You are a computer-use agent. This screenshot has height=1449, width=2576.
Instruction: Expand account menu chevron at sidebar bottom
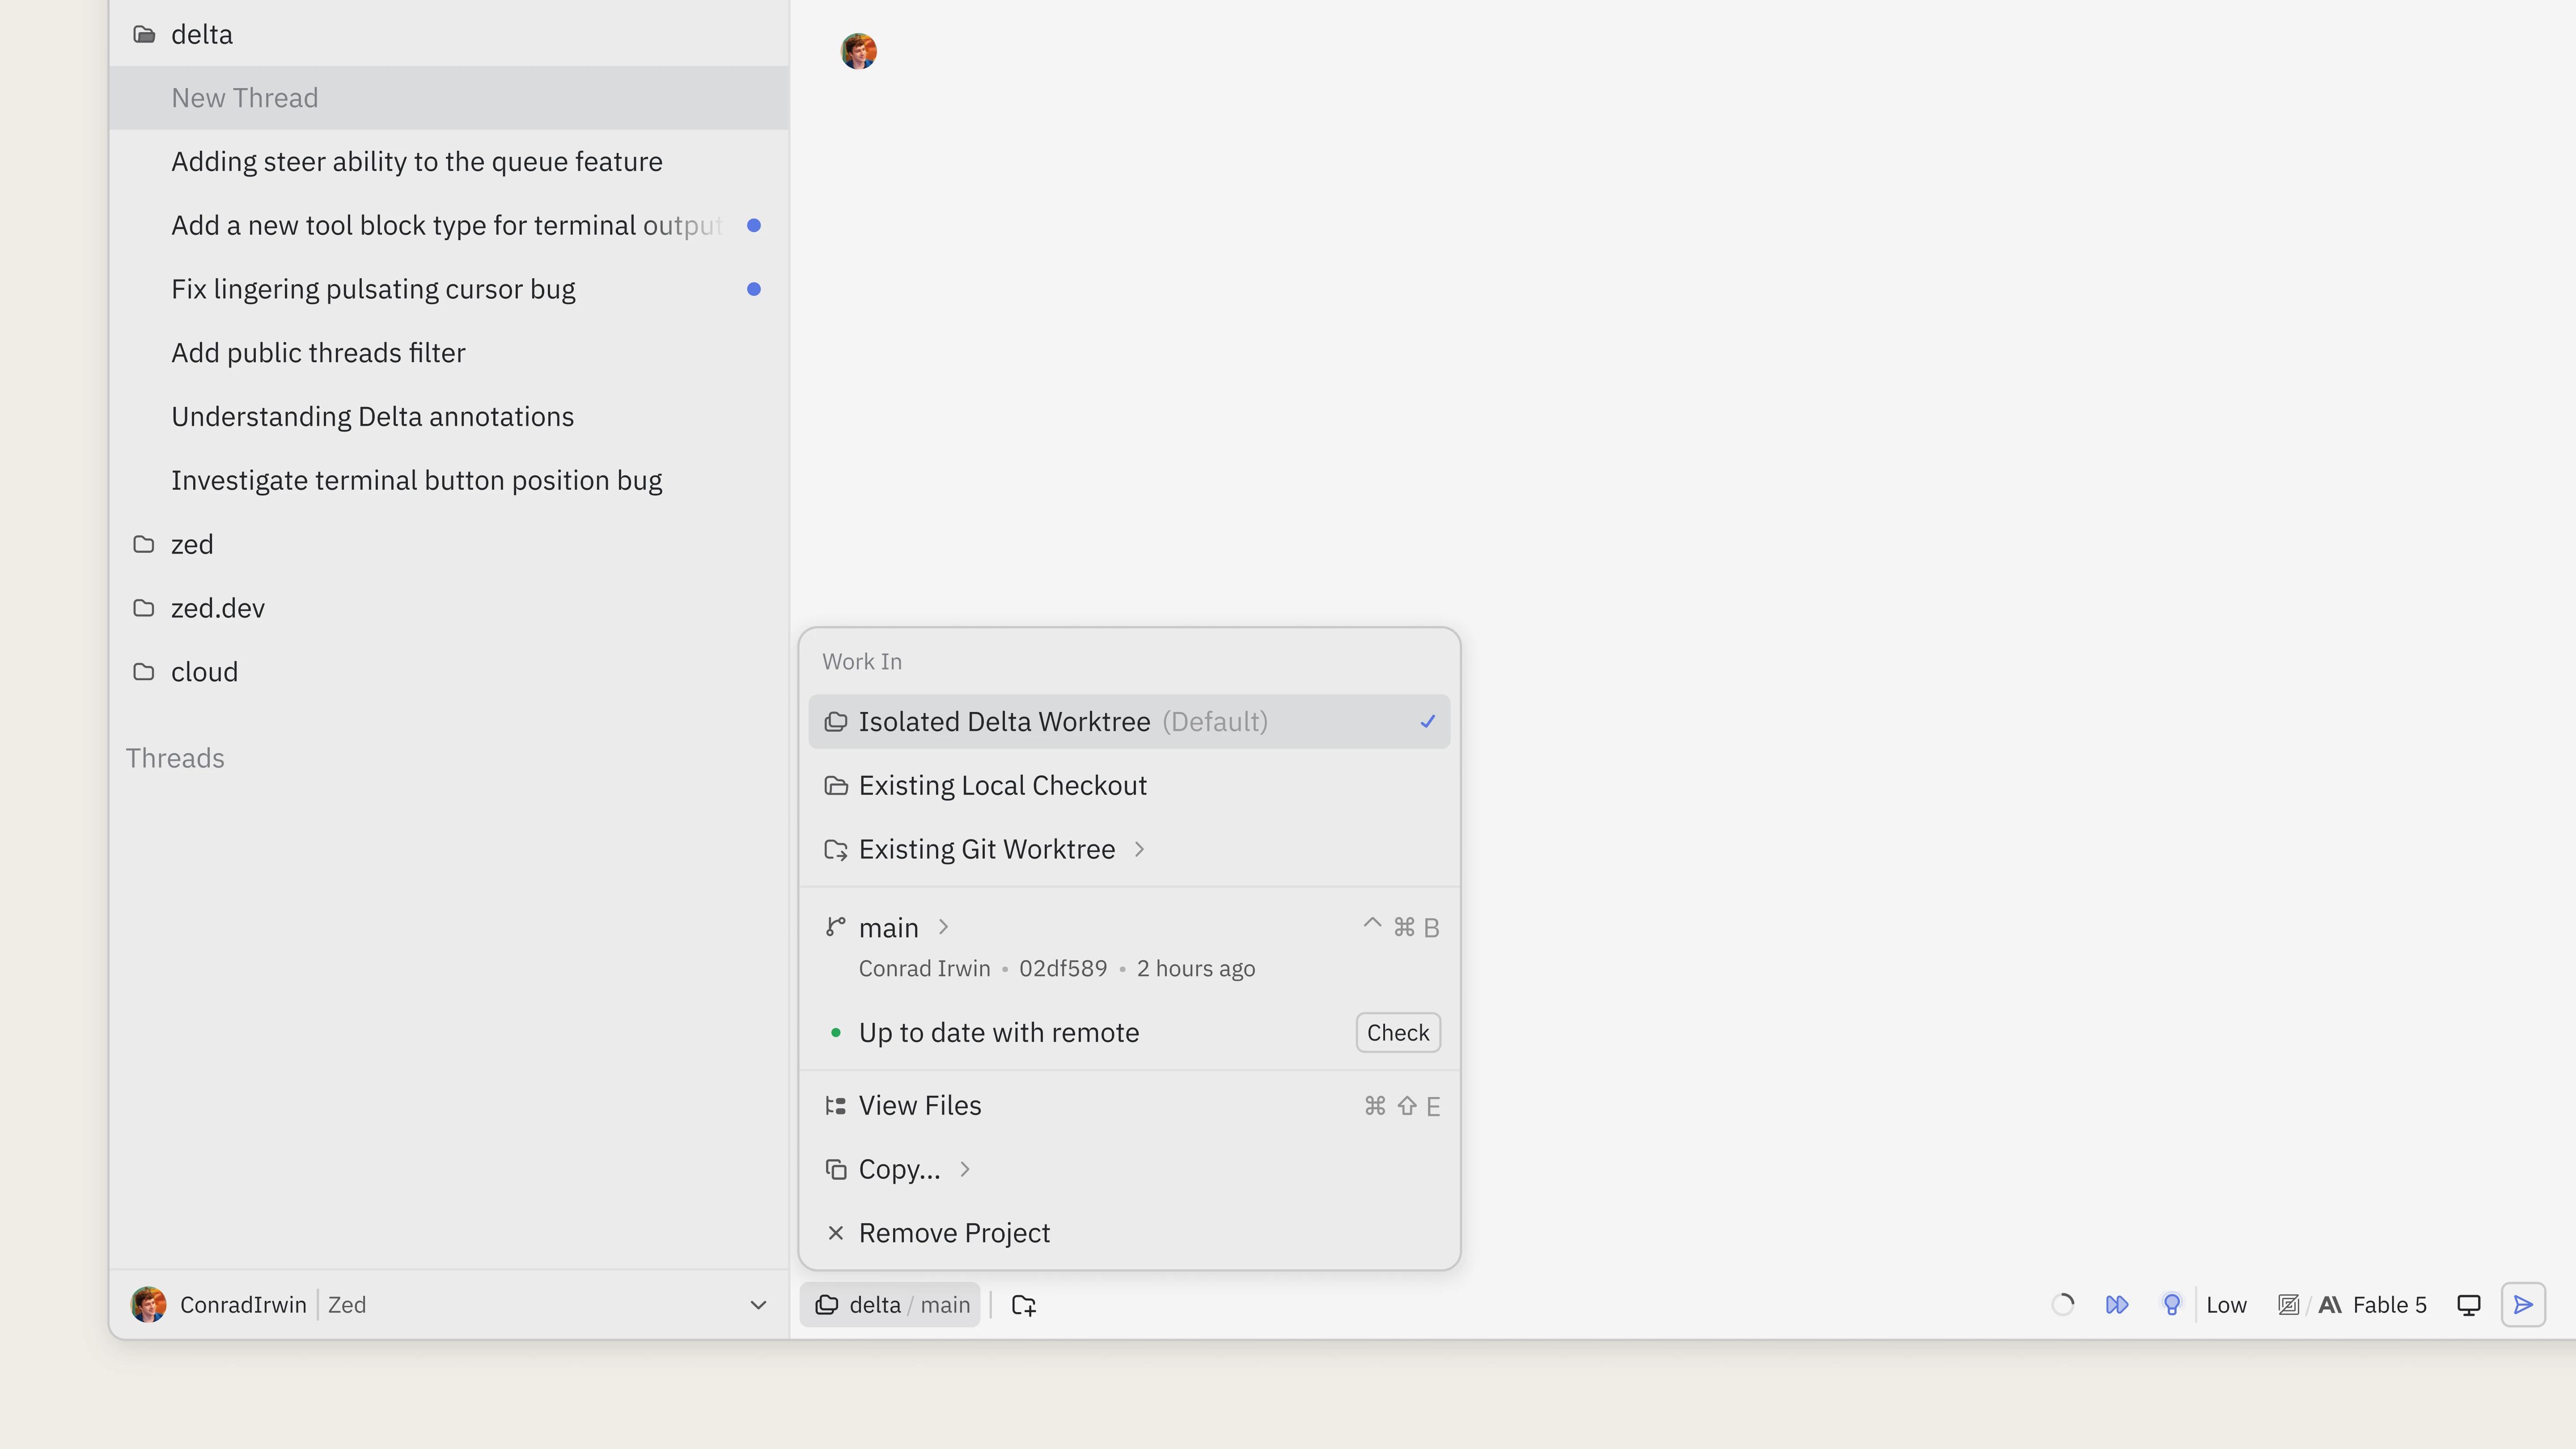pyautogui.click(x=758, y=1305)
